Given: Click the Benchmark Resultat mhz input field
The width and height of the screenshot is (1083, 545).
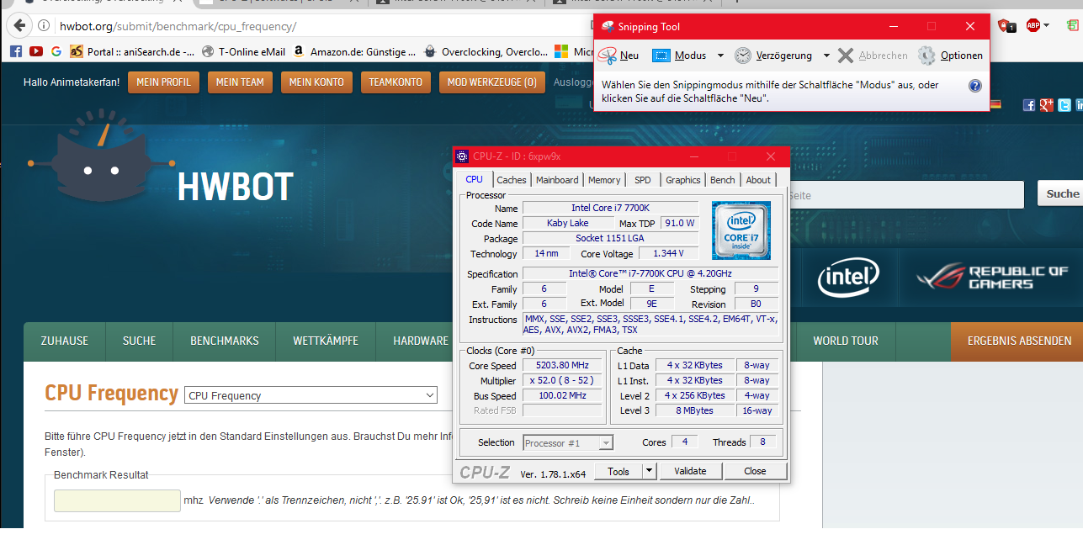Looking at the screenshot, I should click(117, 500).
